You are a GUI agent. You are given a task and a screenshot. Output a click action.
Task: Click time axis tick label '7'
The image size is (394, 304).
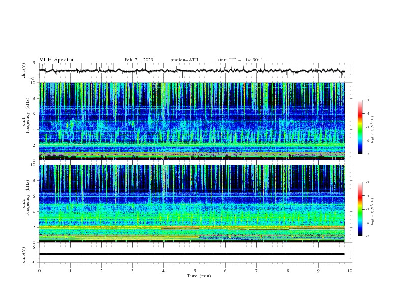tap(257, 271)
